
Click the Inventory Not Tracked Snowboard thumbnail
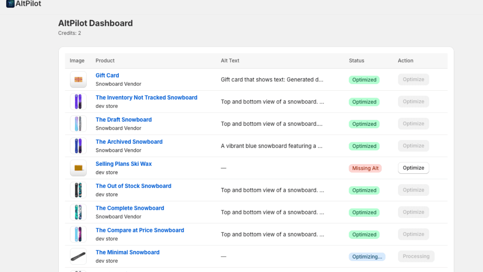78,102
